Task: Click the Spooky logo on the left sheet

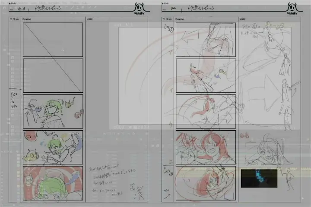Action: (x=140, y=9)
